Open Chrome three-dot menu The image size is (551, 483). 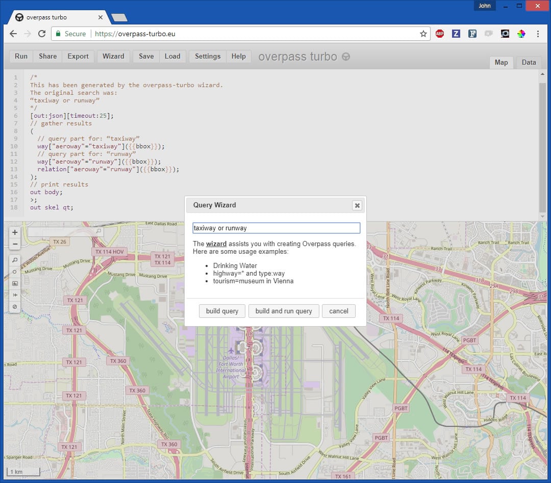click(538, 34)
